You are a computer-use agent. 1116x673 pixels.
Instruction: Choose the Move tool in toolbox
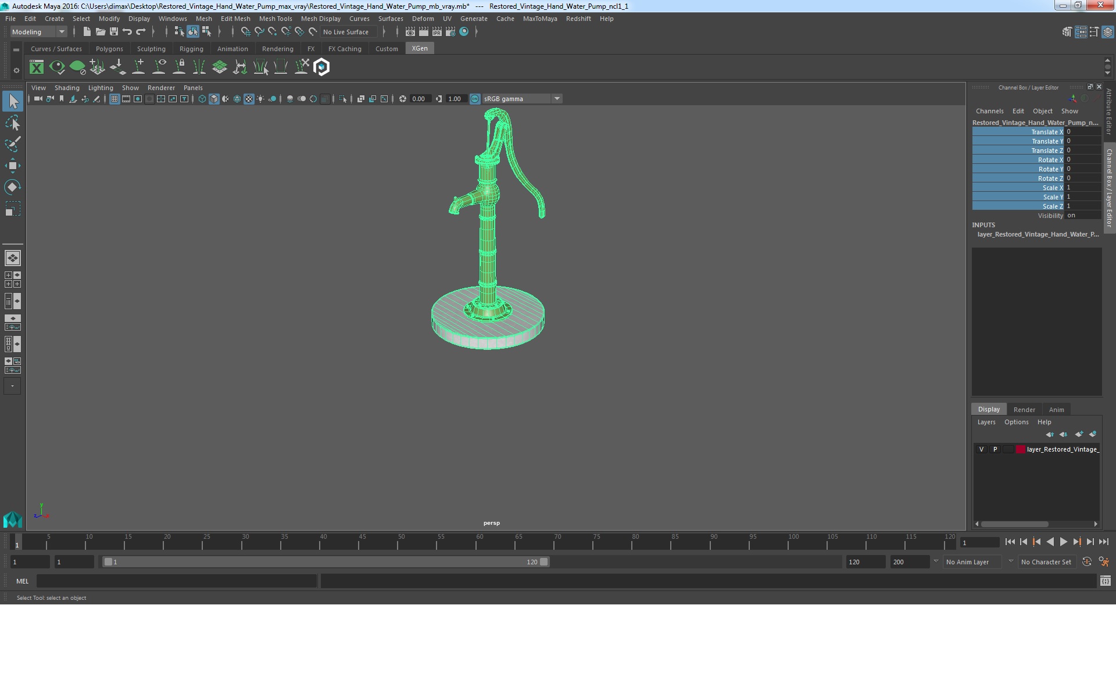(x=13, y=166)
